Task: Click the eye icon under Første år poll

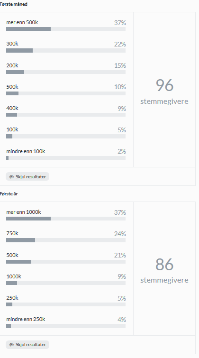Action: [11, 345]
